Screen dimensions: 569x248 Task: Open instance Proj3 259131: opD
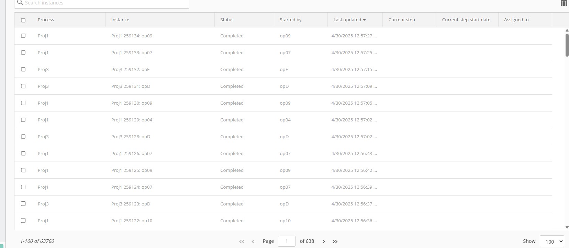pyautogui.click(x=131, y=86)
